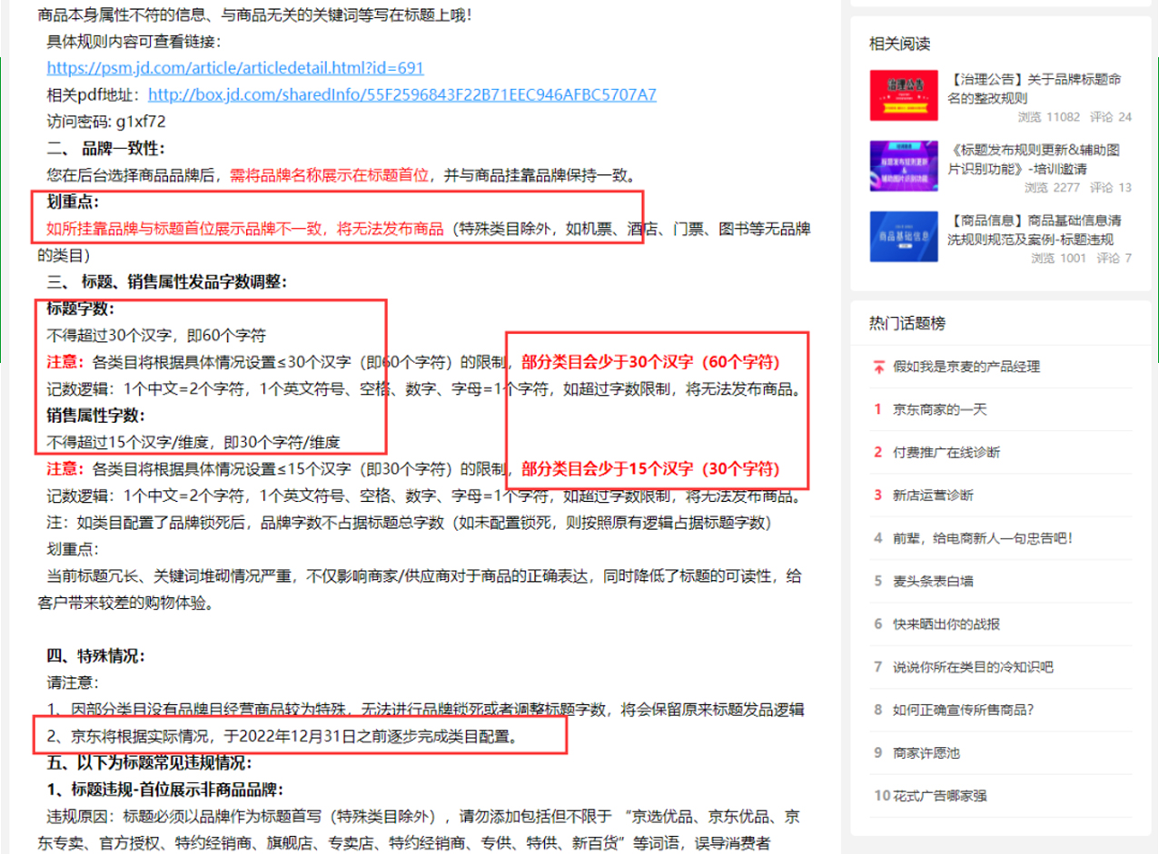Click the access password text g1xf72

[141, 121]
